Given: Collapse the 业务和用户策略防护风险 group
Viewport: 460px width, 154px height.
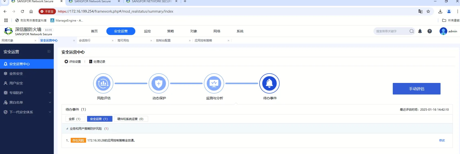Looking at the screenshot, I should click(67, 129).
